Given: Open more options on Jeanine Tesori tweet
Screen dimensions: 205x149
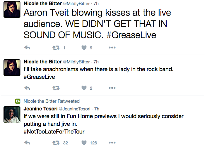Looking at the screenshot, I should click(x=112, y=143).
